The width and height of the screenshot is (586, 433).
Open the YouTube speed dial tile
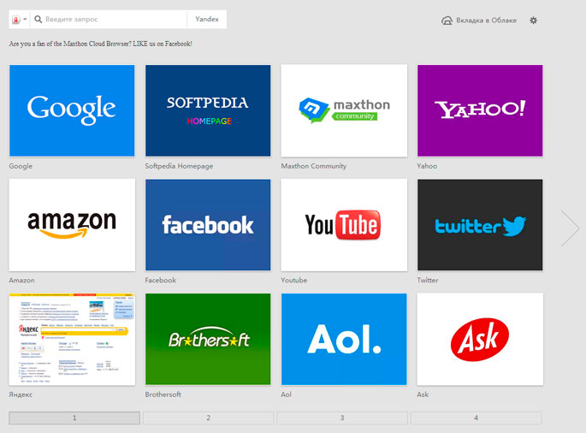coord(344,225)
